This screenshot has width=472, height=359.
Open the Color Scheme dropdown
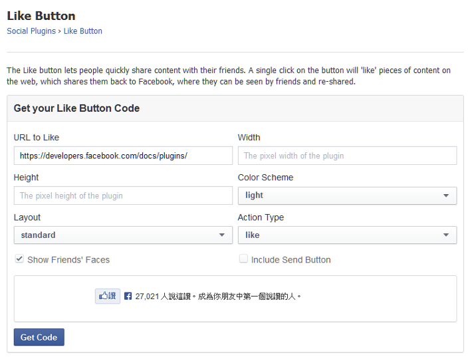pyautogui.click(x=347, y=195)
